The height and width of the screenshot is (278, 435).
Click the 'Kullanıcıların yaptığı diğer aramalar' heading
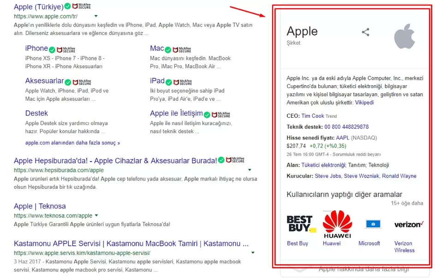[344, 194]
